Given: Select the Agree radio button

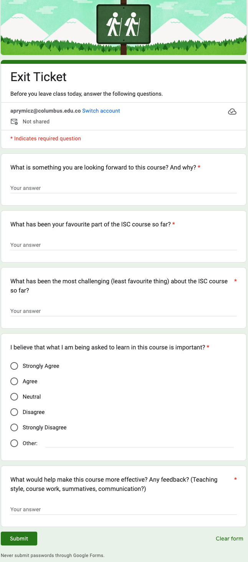Looking at the screenshot, I should click(x=14, y=381).
